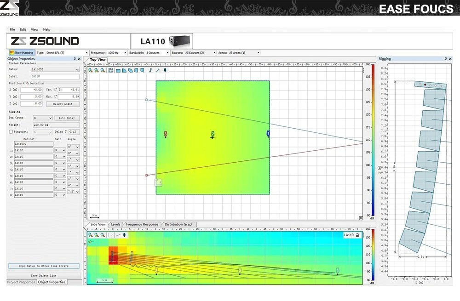The height and width of the screenshot is (301, 460).
Task: Open the Gain dropdown for cabinet 4
Action: 60,170
